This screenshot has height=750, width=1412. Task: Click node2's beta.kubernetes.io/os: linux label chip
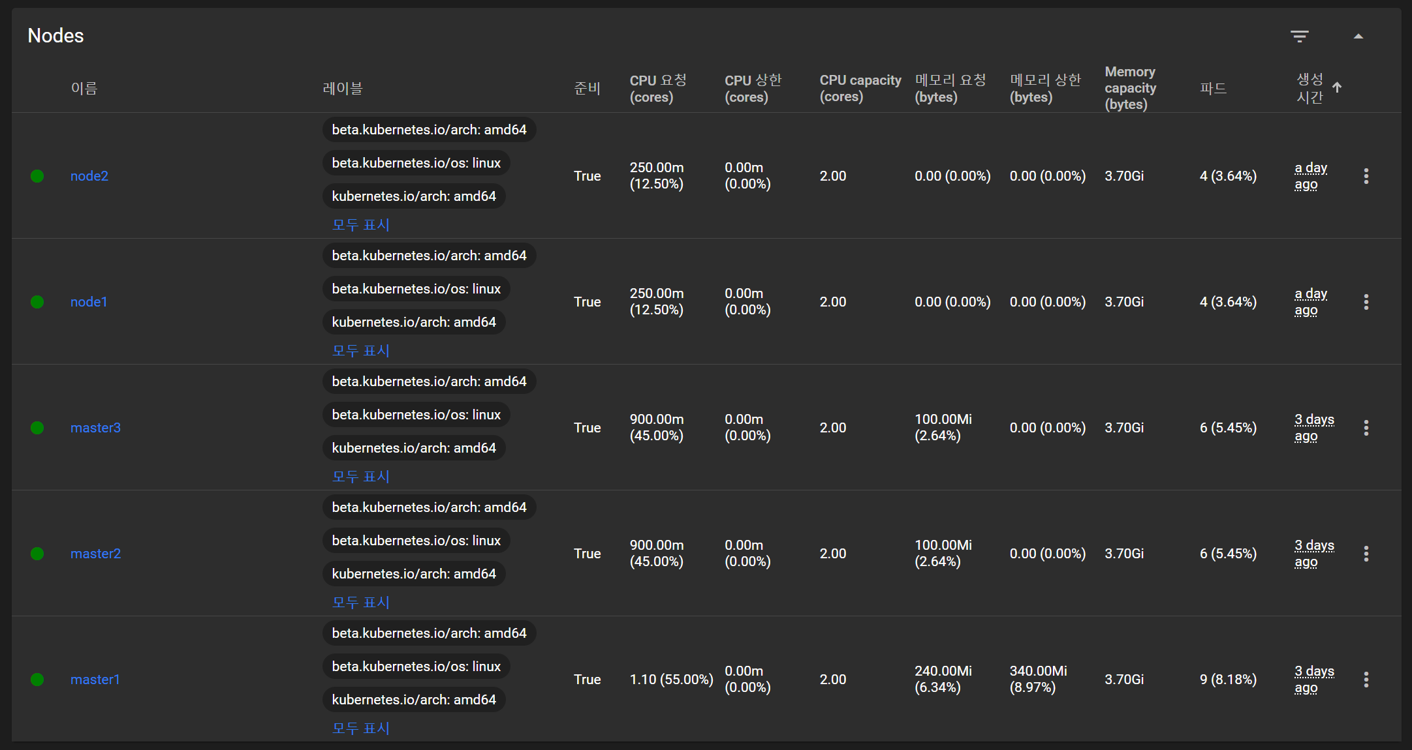tap(416, 163)
